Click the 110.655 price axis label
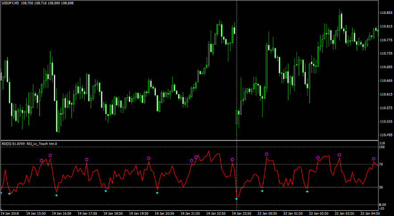Image resolution: width=394 pixels, height=216 pixels. [x=386, y=81]
